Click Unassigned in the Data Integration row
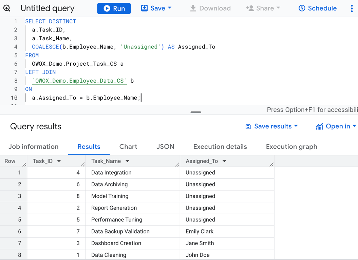Screen dimensions: 358x260 (227, 173)
